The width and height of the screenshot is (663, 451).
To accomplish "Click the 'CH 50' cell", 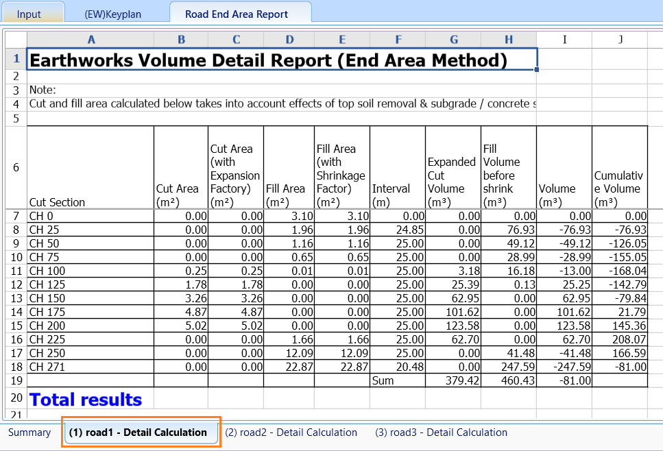I will pos(91,243).
